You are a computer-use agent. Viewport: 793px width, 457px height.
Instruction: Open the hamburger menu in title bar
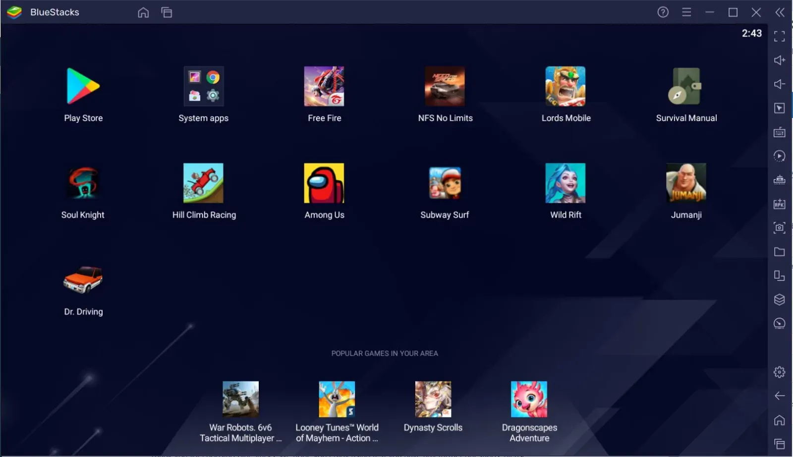(686, 12)
